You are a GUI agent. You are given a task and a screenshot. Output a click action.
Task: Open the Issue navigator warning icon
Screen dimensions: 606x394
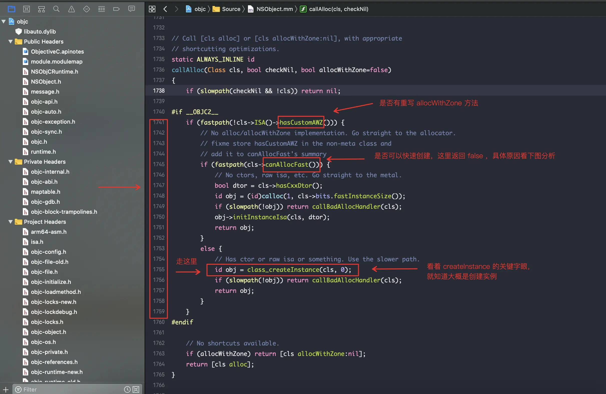point(72,9)
